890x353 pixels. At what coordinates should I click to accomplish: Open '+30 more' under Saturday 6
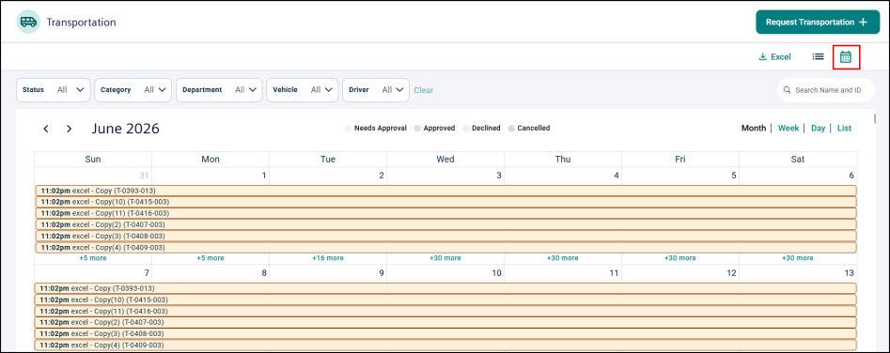tap(798, 258)
